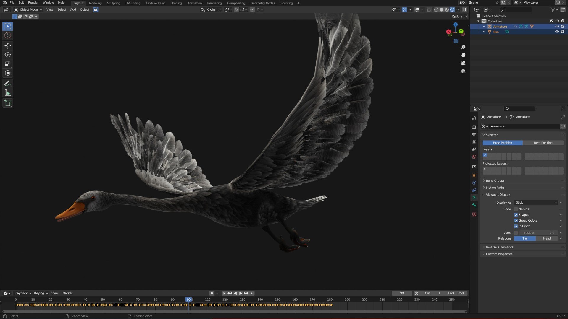The height and width of the screenshot is (319, 568).
Task: Click the Axes Position slider field
Action: click(x=538, y=233)
